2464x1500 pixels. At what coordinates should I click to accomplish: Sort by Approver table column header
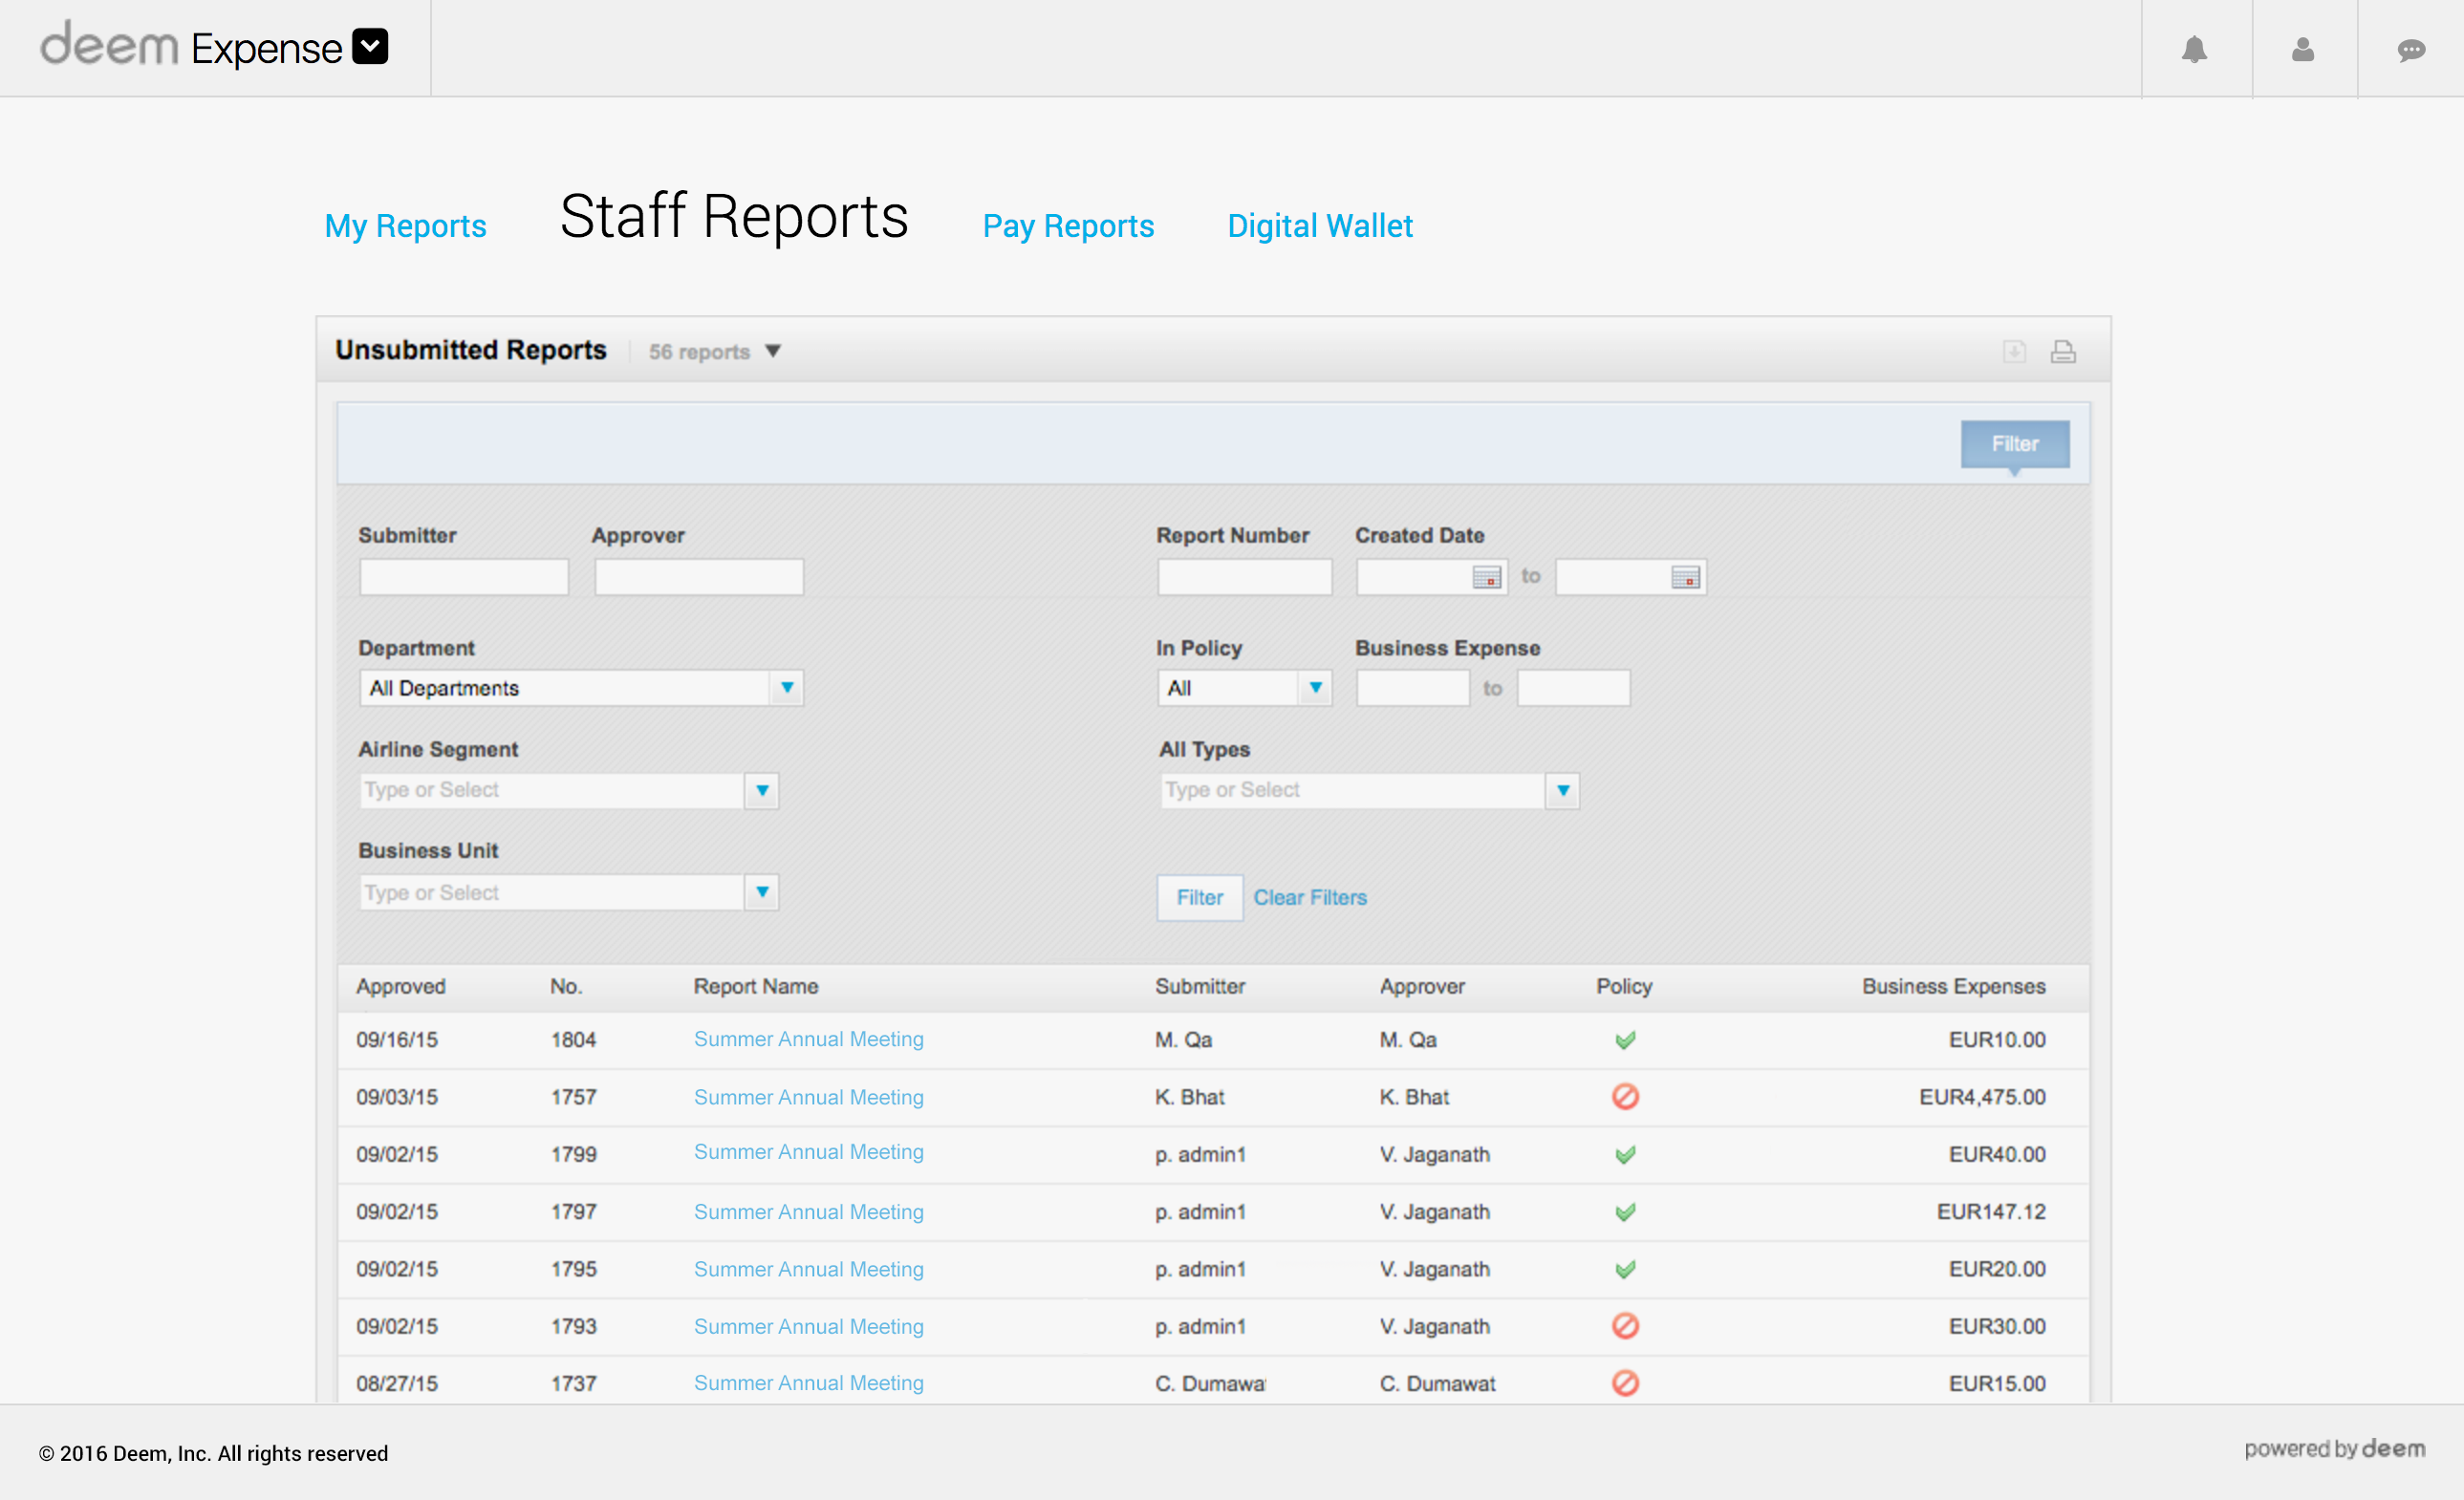click(1422, 986)
